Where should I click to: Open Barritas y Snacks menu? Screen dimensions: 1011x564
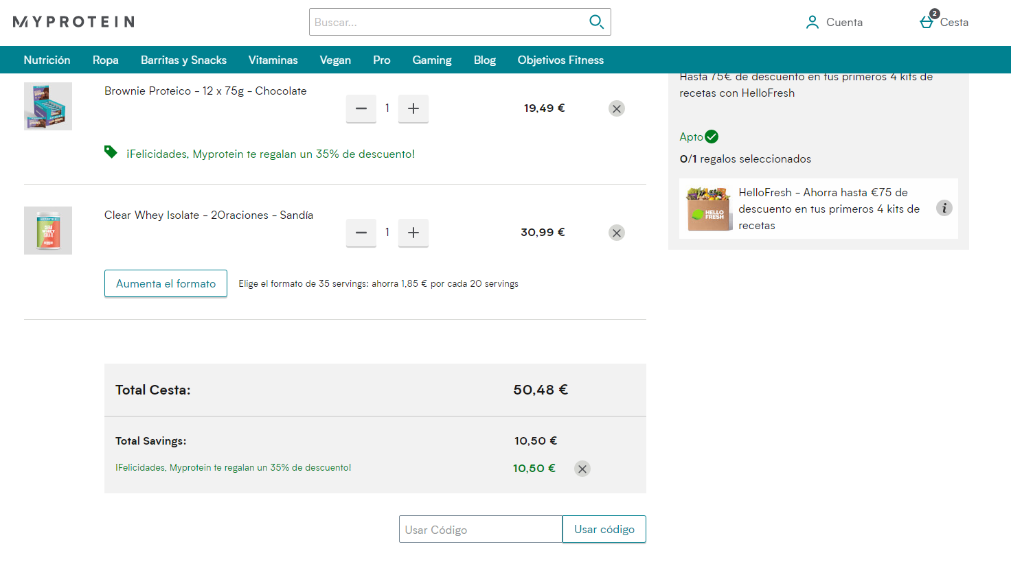tap(183, 60)
